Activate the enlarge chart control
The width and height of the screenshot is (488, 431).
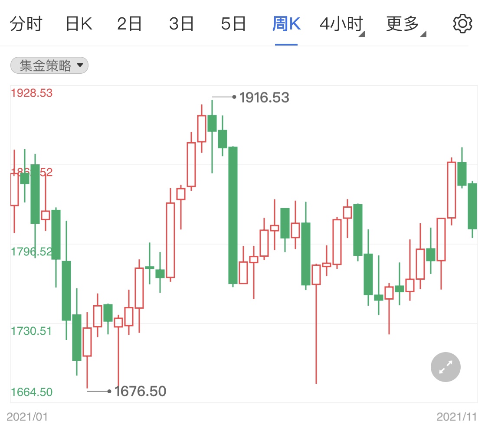[445, 367]
